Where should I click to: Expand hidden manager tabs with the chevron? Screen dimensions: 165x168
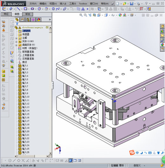pyautogui.click(x=50, y=20)
